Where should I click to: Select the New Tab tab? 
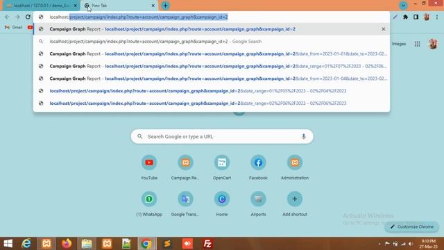[119, 6]
